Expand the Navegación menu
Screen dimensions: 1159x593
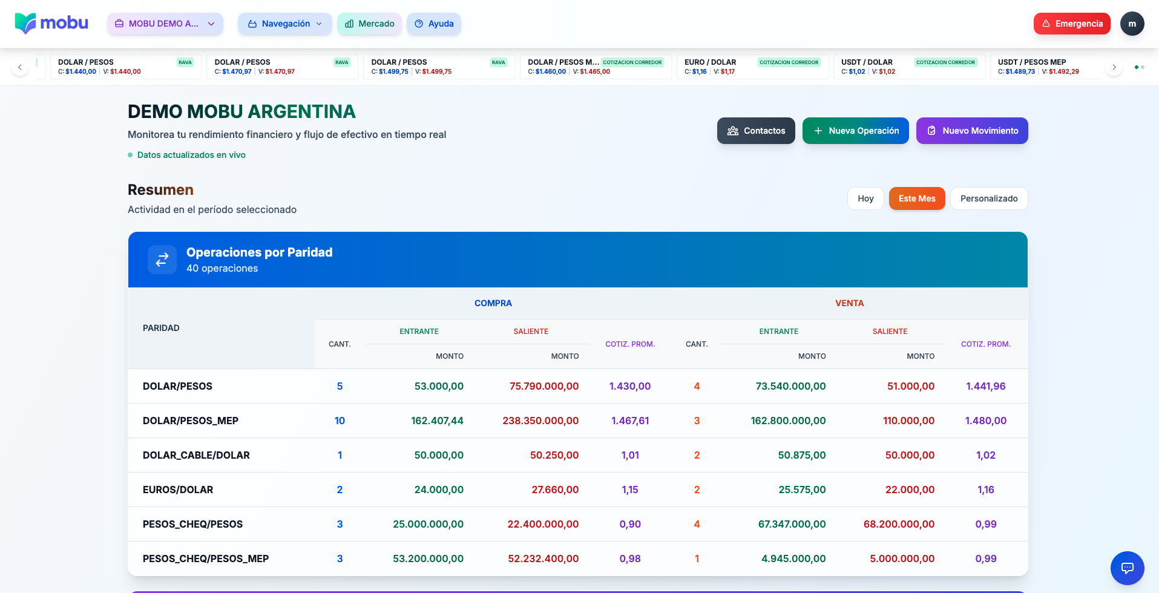click(284, 24)
